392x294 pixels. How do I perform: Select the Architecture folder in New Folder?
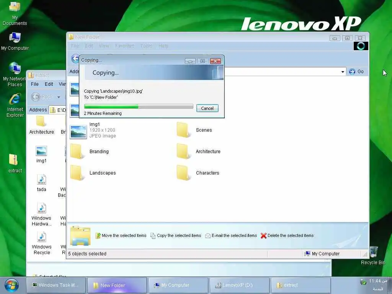(199, 152)
